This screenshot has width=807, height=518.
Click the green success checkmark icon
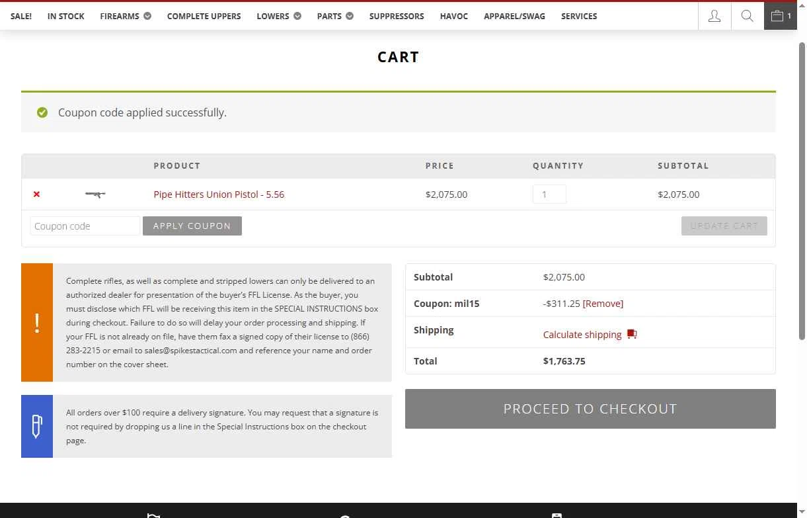[42, 112]
